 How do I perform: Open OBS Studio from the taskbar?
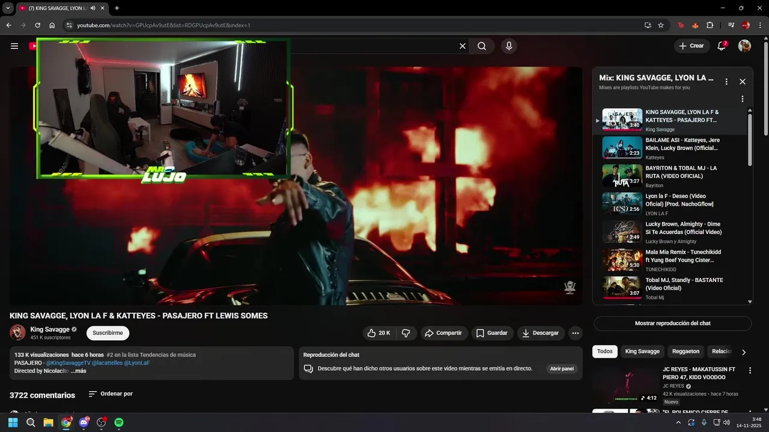pos(102,422)
